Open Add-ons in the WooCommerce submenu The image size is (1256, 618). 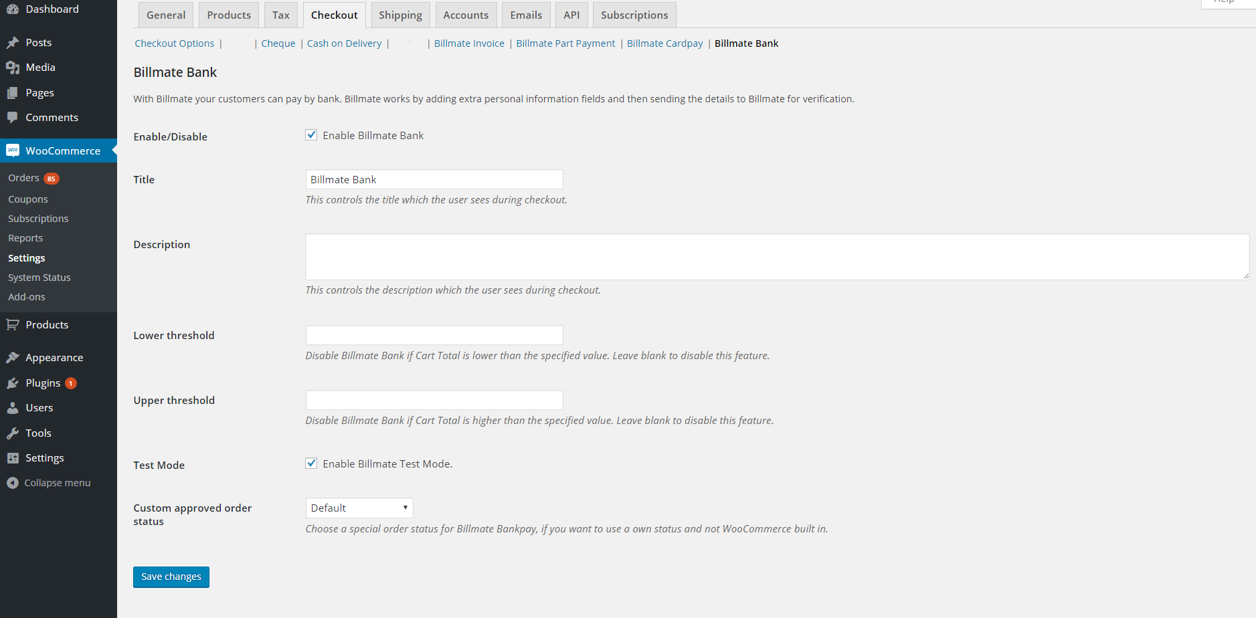[x=27, y=297]
